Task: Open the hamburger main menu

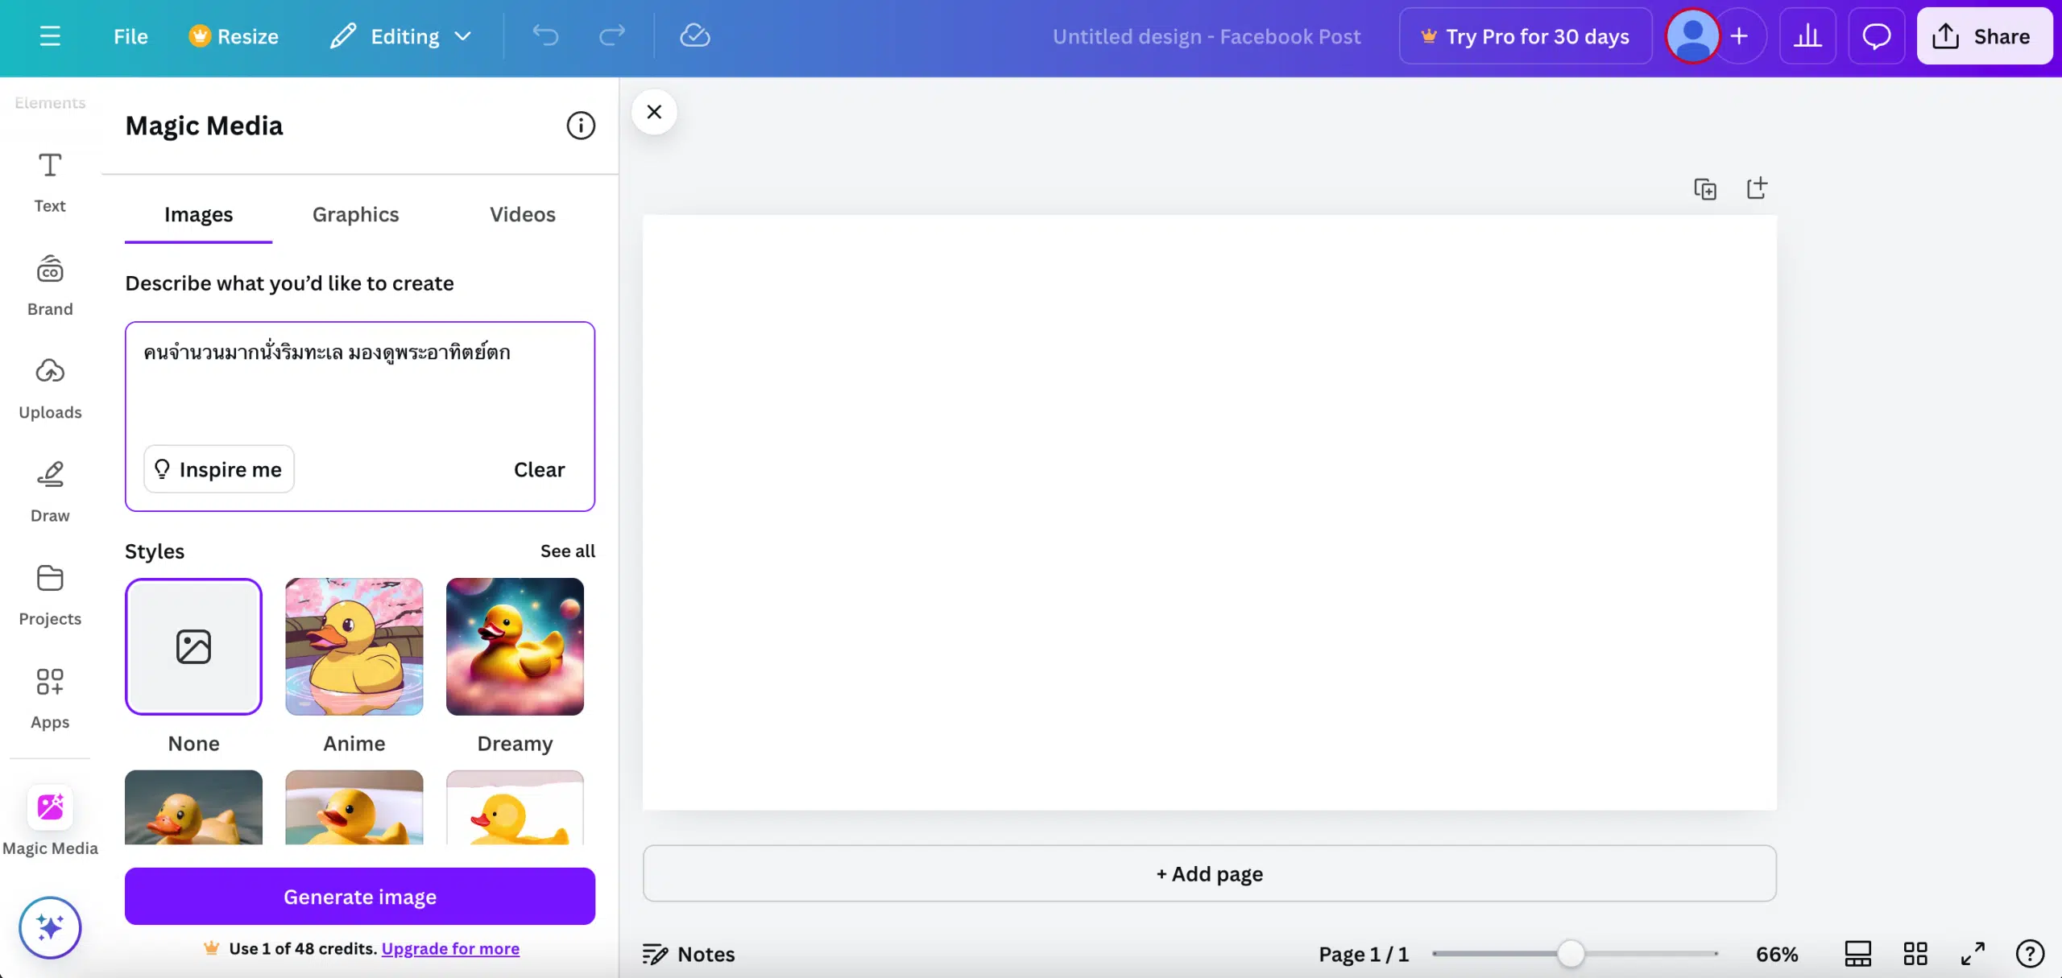Action: pyautogui.click(x=50, y=36)
